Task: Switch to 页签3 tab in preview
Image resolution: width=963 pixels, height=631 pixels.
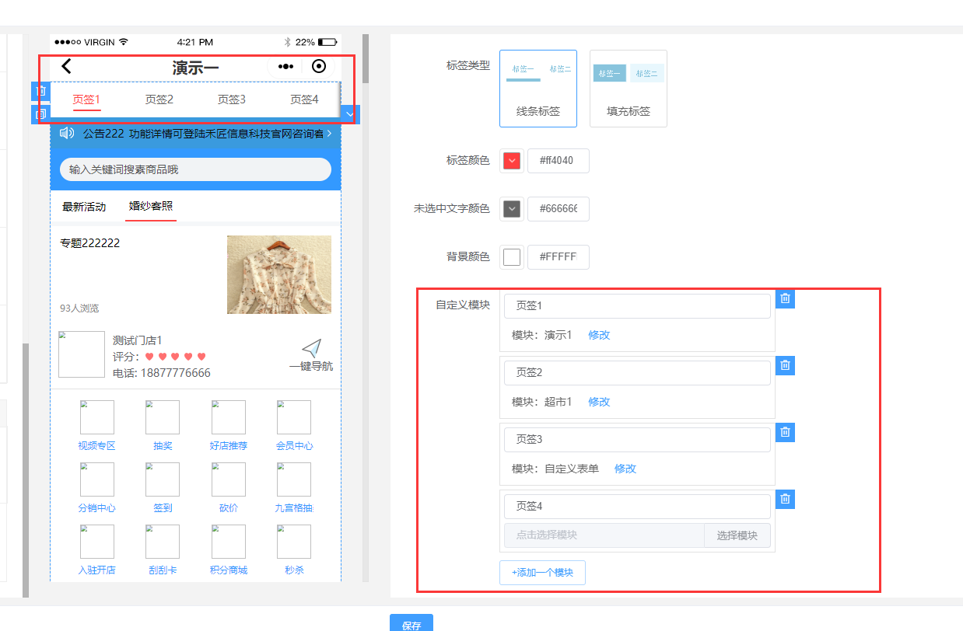Action: tap(232, 99)
